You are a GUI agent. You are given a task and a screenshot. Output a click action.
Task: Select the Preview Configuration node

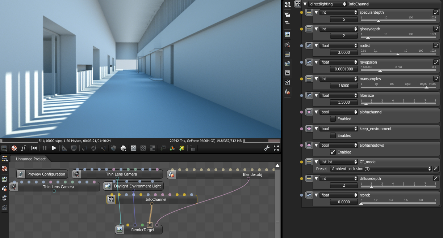42,174
